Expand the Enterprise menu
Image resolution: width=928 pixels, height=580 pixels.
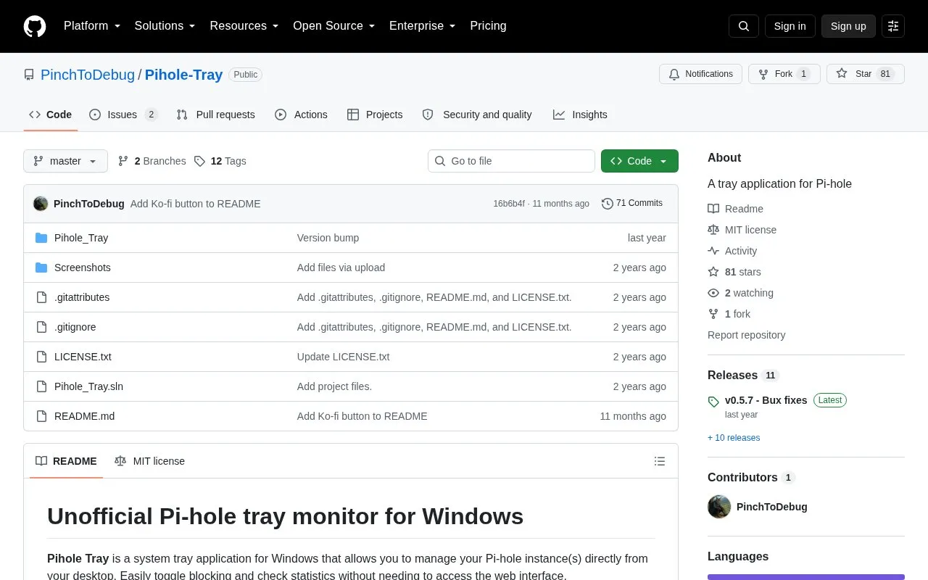(423, 26)
